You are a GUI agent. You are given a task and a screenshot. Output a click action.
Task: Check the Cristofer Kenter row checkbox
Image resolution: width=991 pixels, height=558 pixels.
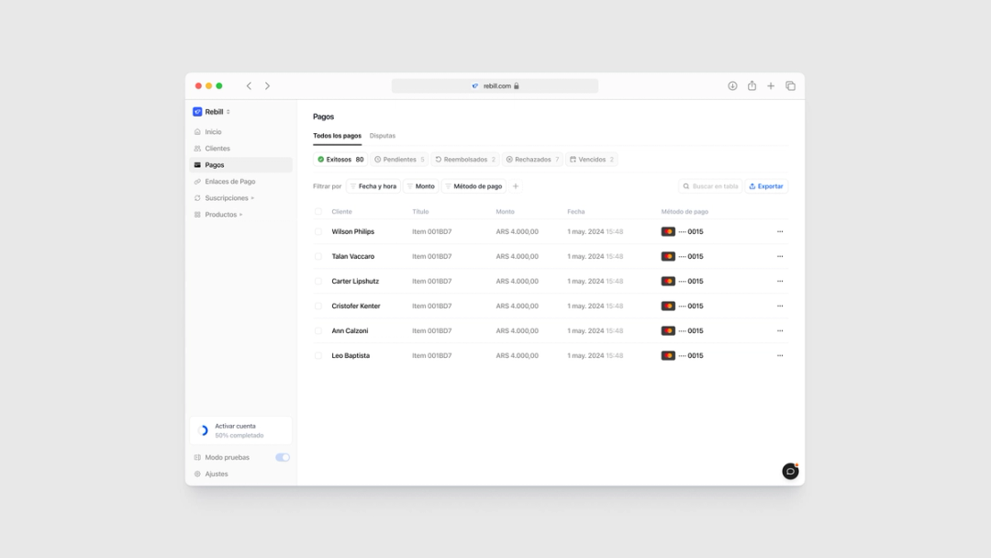(318, 306)
